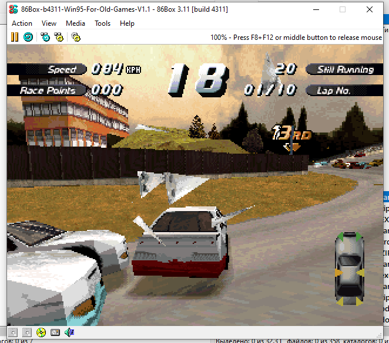389x343 pixels.
Task: Open the View menu
Action: click(49, 23)
